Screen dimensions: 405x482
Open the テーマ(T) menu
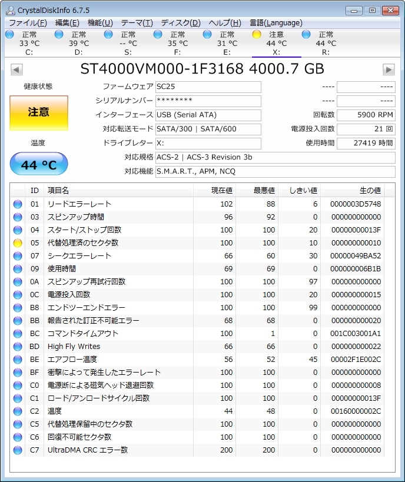coord(137,23)
